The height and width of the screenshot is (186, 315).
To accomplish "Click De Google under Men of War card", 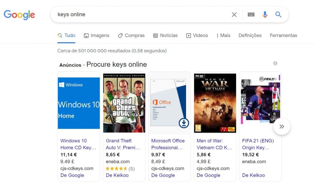I will tap(208, 175).
